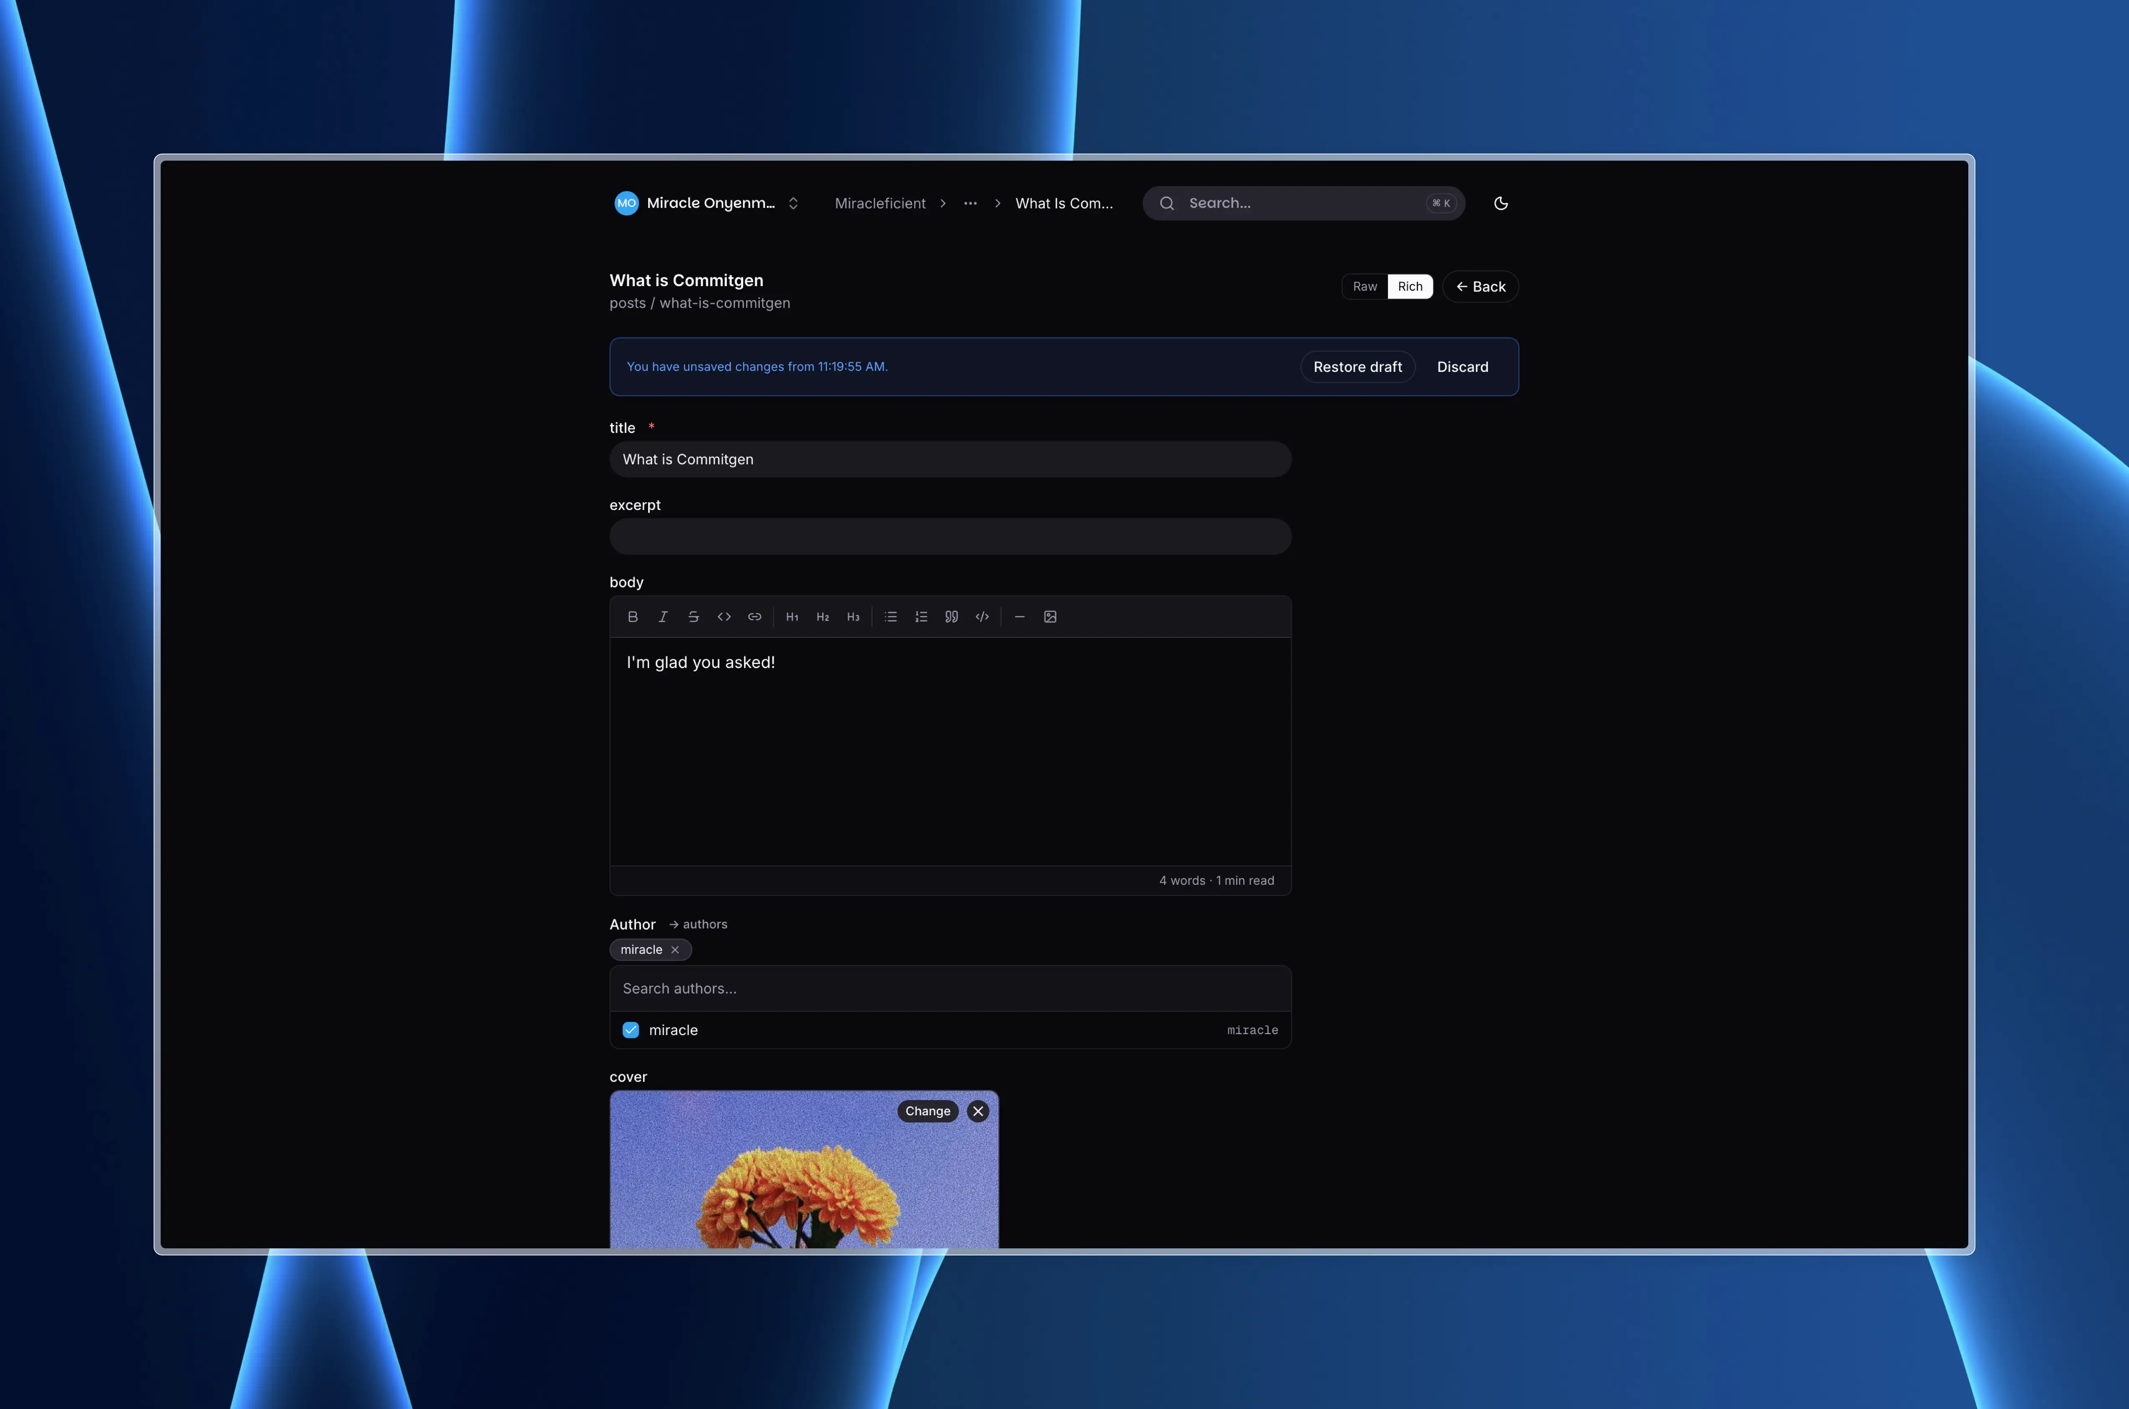Click the MO avatar icon

point(626,203)
